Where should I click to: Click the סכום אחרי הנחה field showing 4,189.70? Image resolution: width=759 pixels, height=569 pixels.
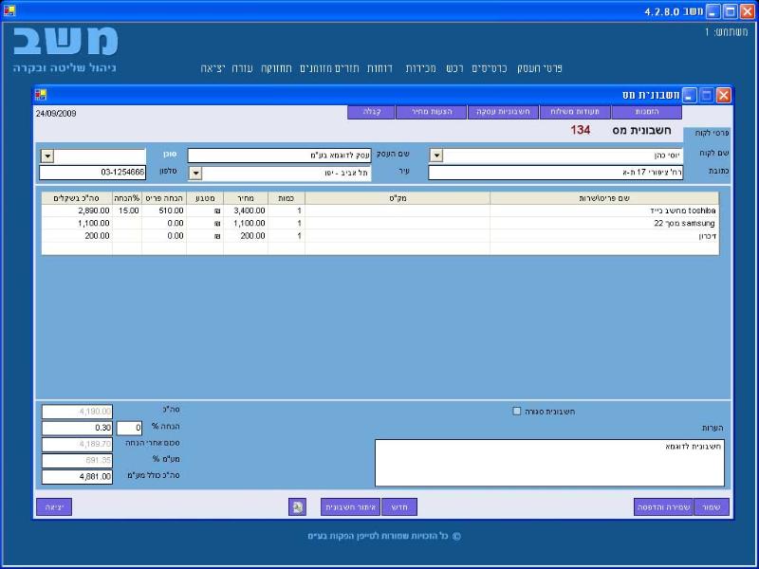77,444
